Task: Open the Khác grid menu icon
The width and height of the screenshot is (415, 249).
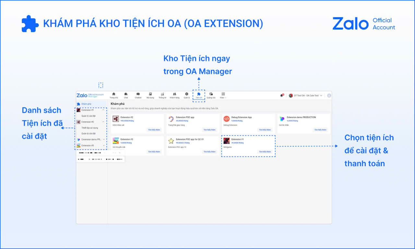Action: pyautogui.click(x=223, y=94)
